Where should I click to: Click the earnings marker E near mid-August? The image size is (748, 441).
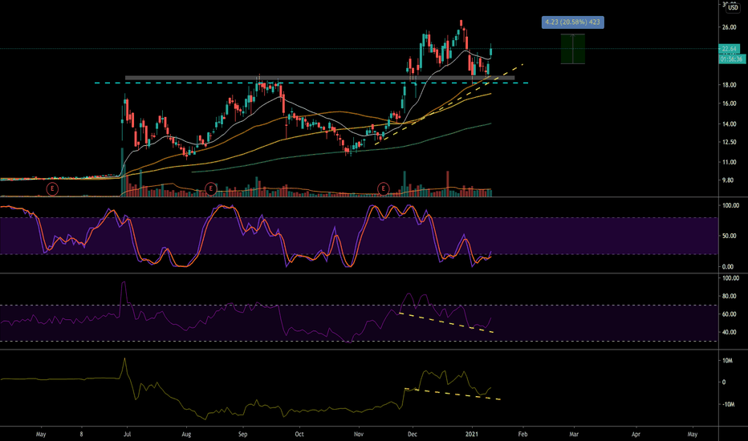click(211, 188)
